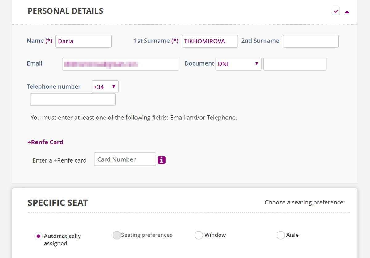Click the Automatically assigned label text
The image size is (370, 258).
tap(62, 240)
